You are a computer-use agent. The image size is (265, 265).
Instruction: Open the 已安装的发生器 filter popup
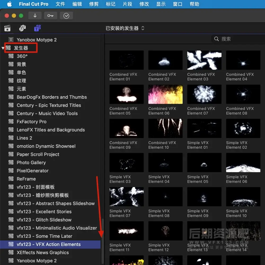pyautogui.click(x=125, y=28)
